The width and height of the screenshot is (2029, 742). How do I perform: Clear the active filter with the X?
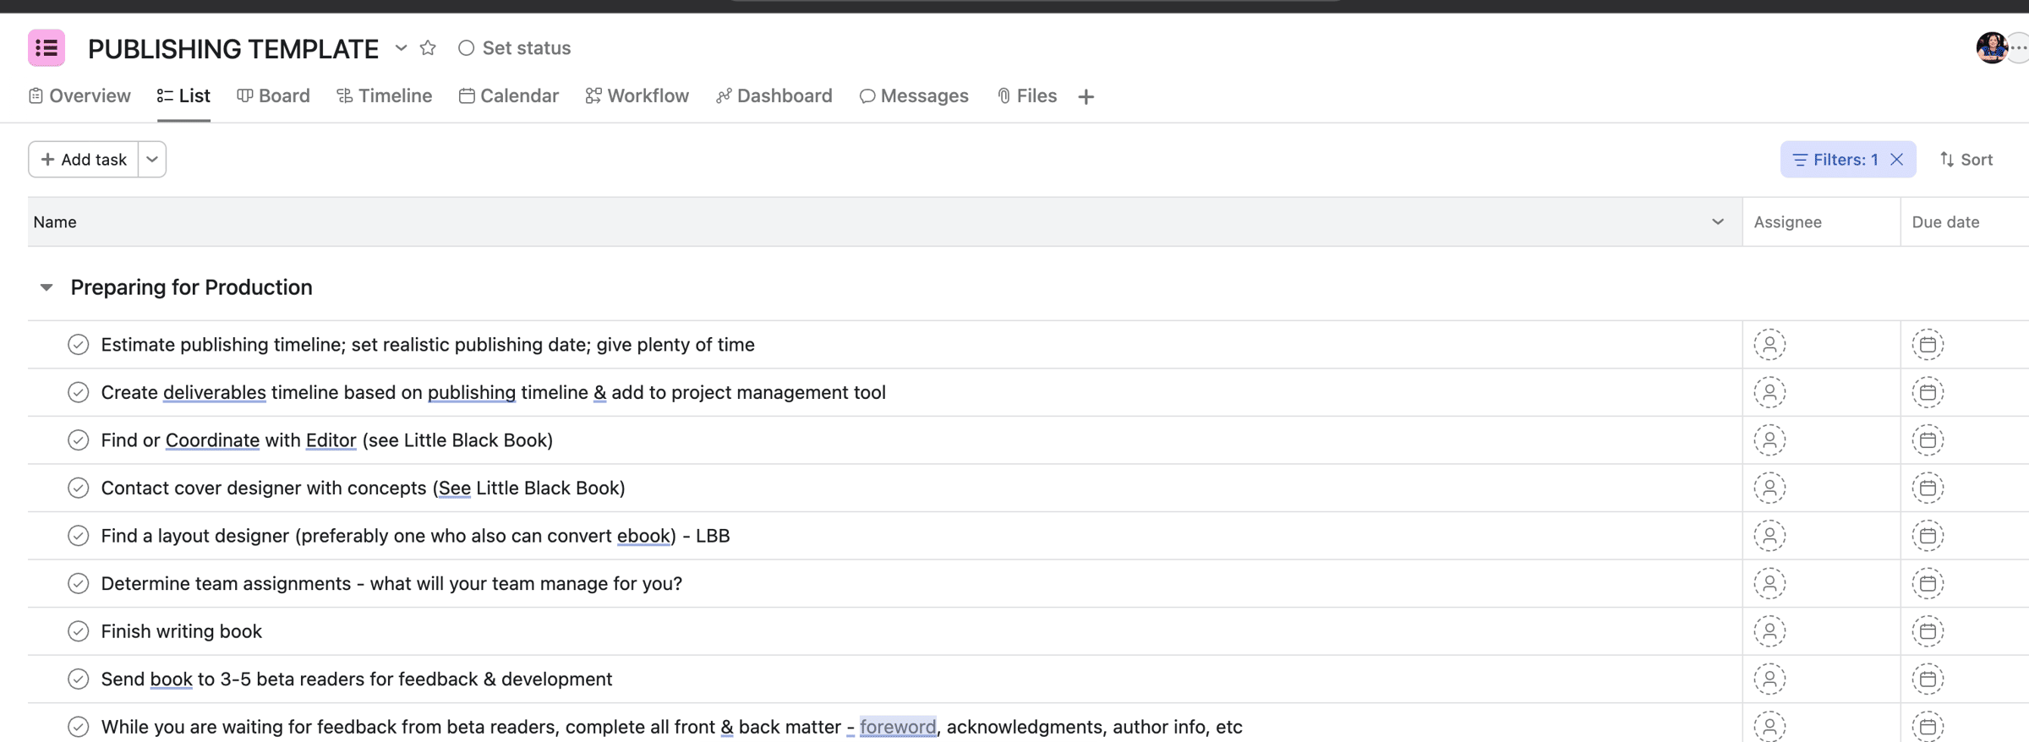(1897, 160)
